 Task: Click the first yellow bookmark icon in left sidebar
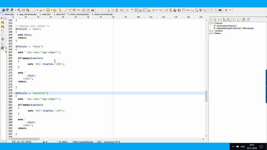(x=3, y=22)
